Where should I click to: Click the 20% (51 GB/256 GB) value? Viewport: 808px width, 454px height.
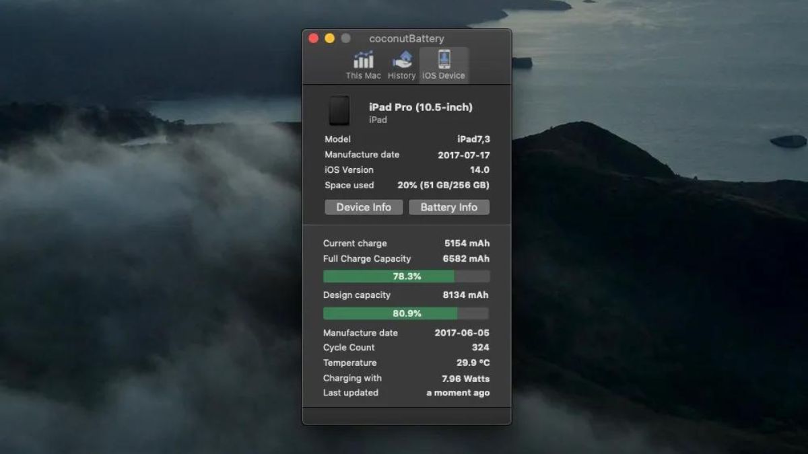click(x=444, y=185)
